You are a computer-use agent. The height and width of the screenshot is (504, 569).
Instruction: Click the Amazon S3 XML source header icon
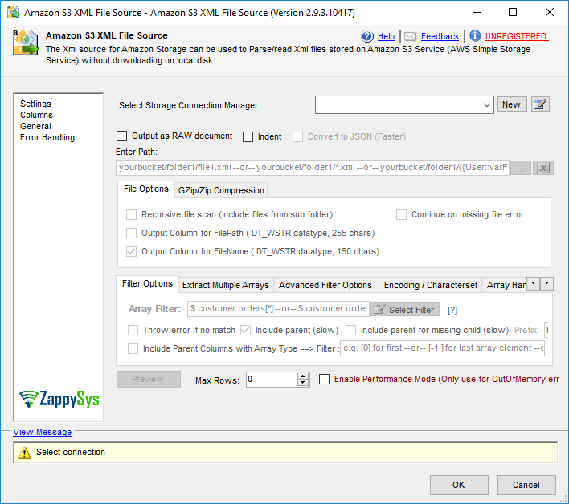[x=26, y=43]
